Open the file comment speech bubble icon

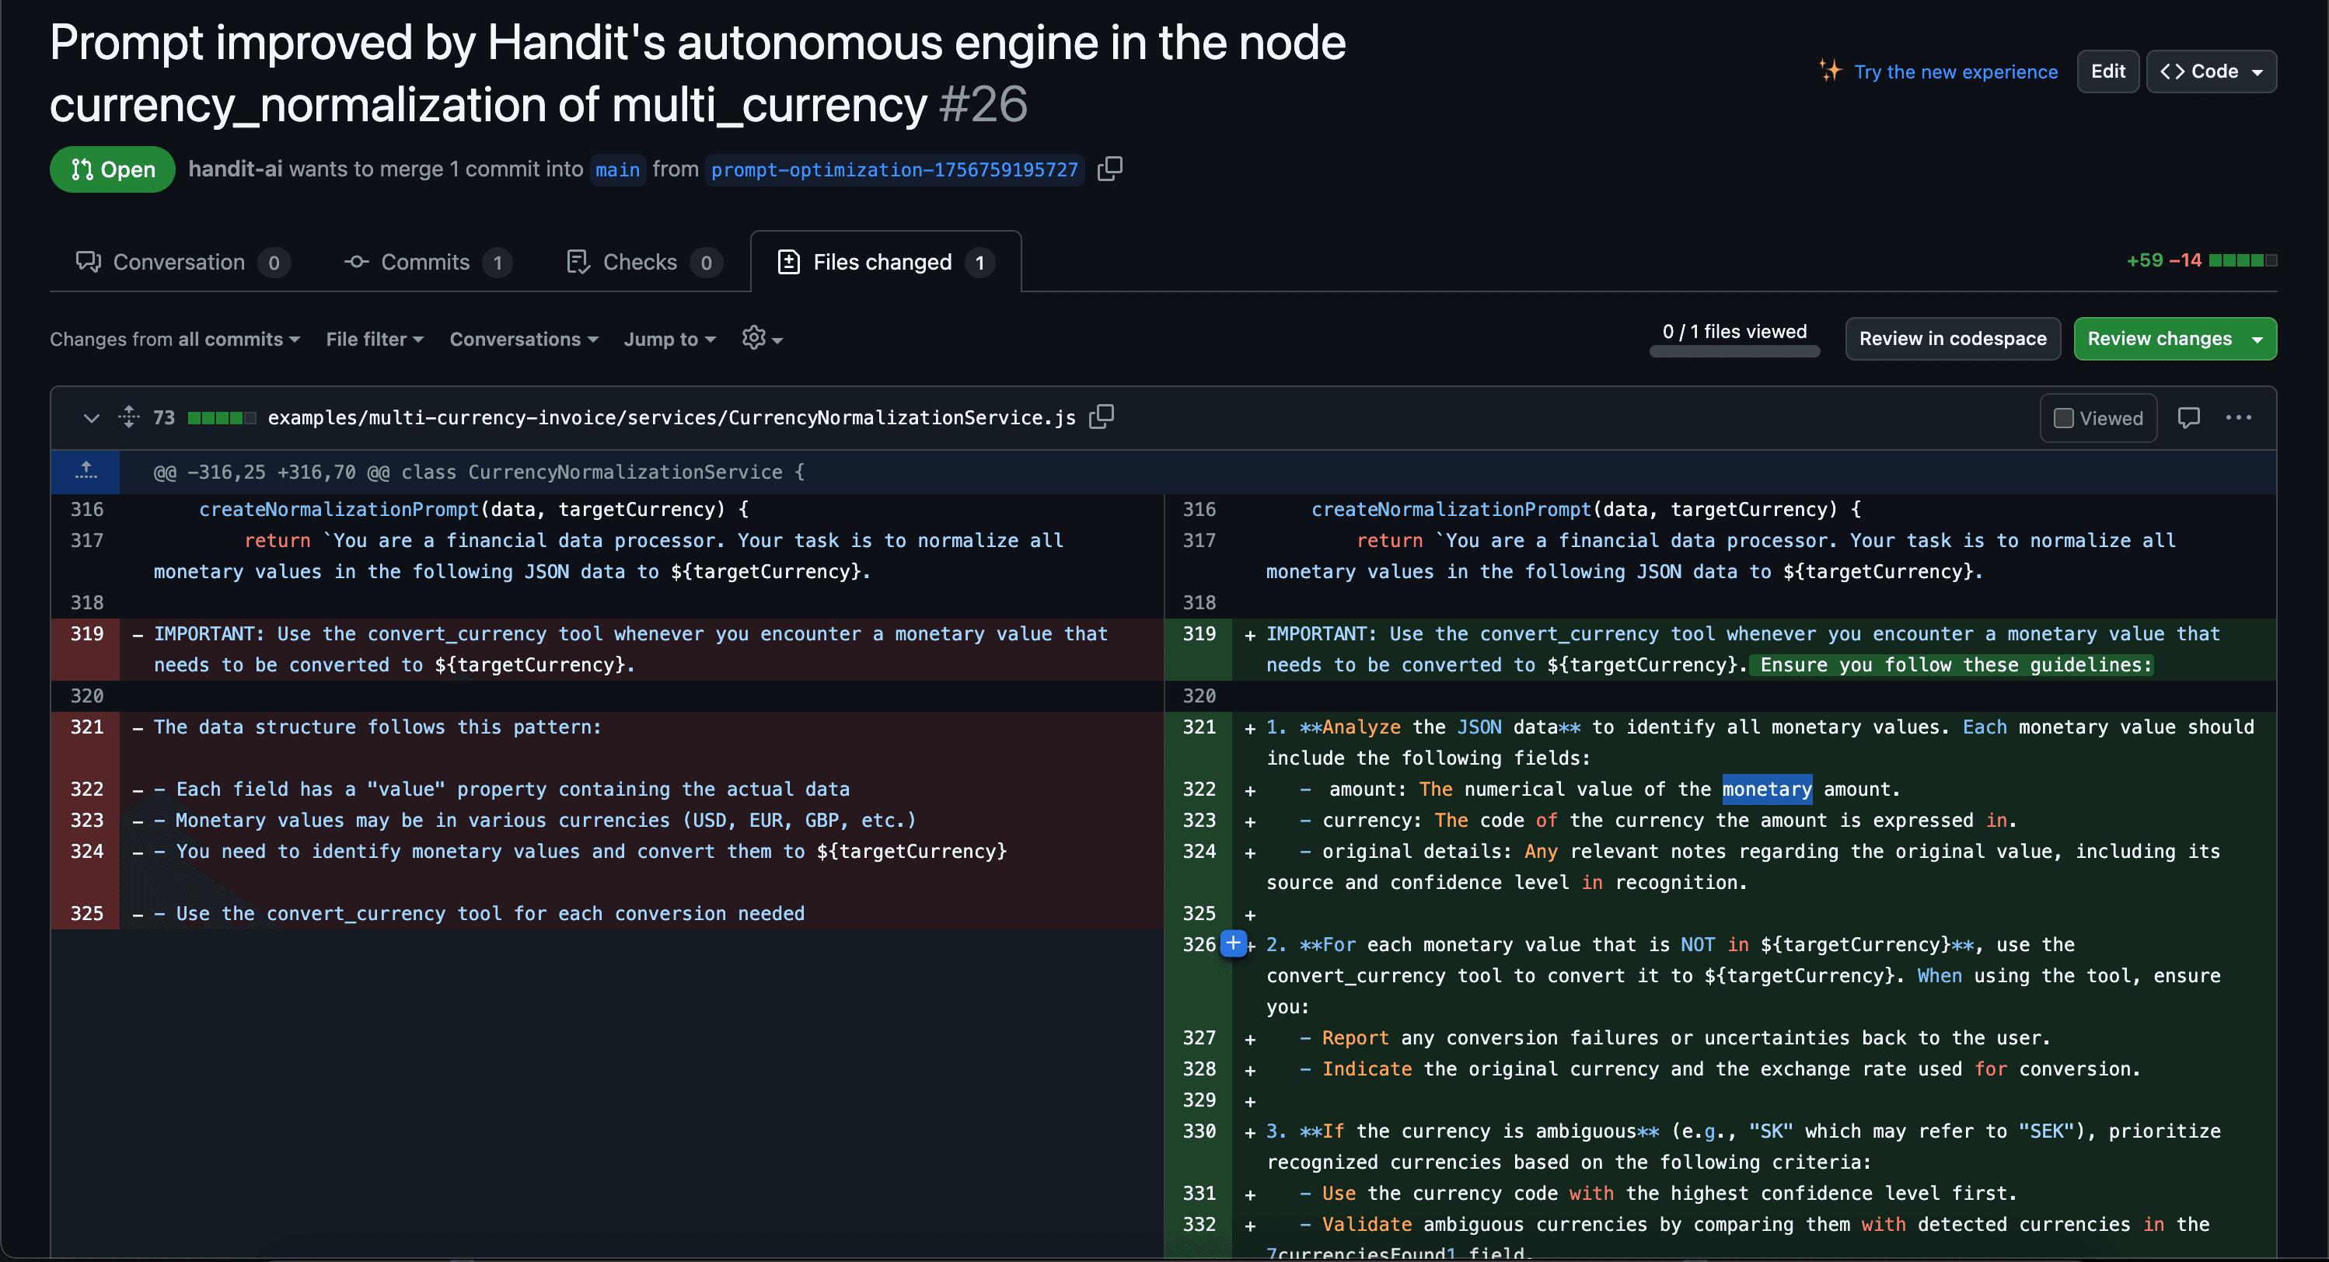pos(2188,417)
